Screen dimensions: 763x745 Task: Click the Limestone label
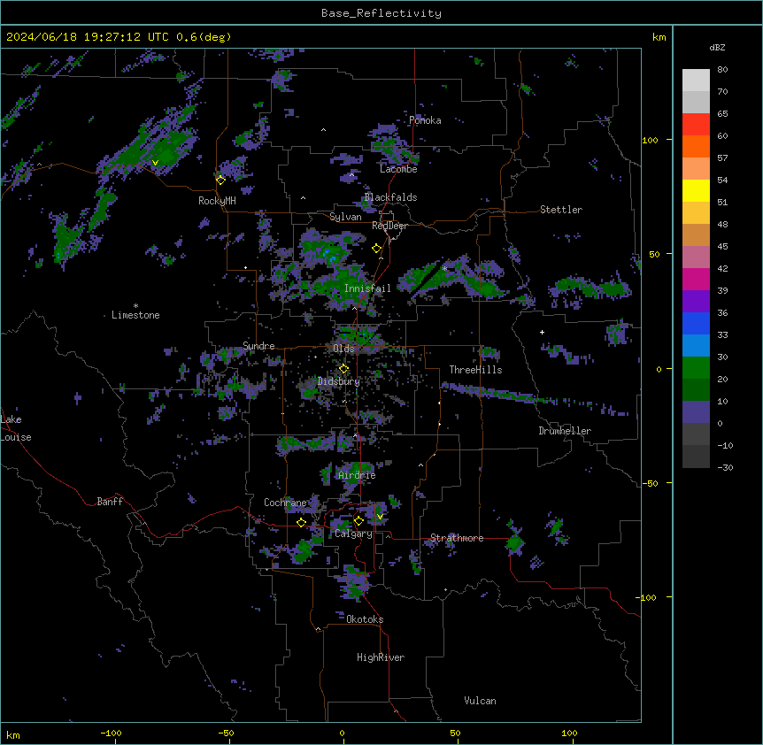135,315
